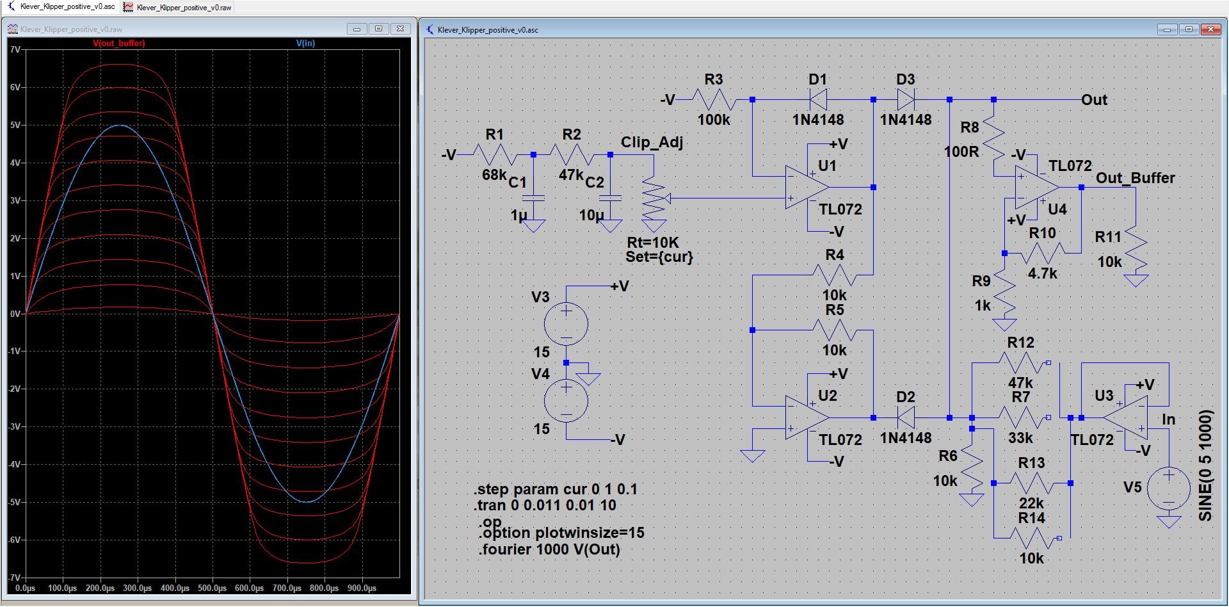Click the Set={cur} parameter text
Image resolution: width=1229 pixels, height=607 pixels.
click(x=660, y=257)
